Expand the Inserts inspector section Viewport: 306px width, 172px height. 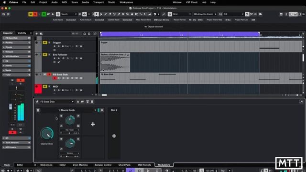17,65
